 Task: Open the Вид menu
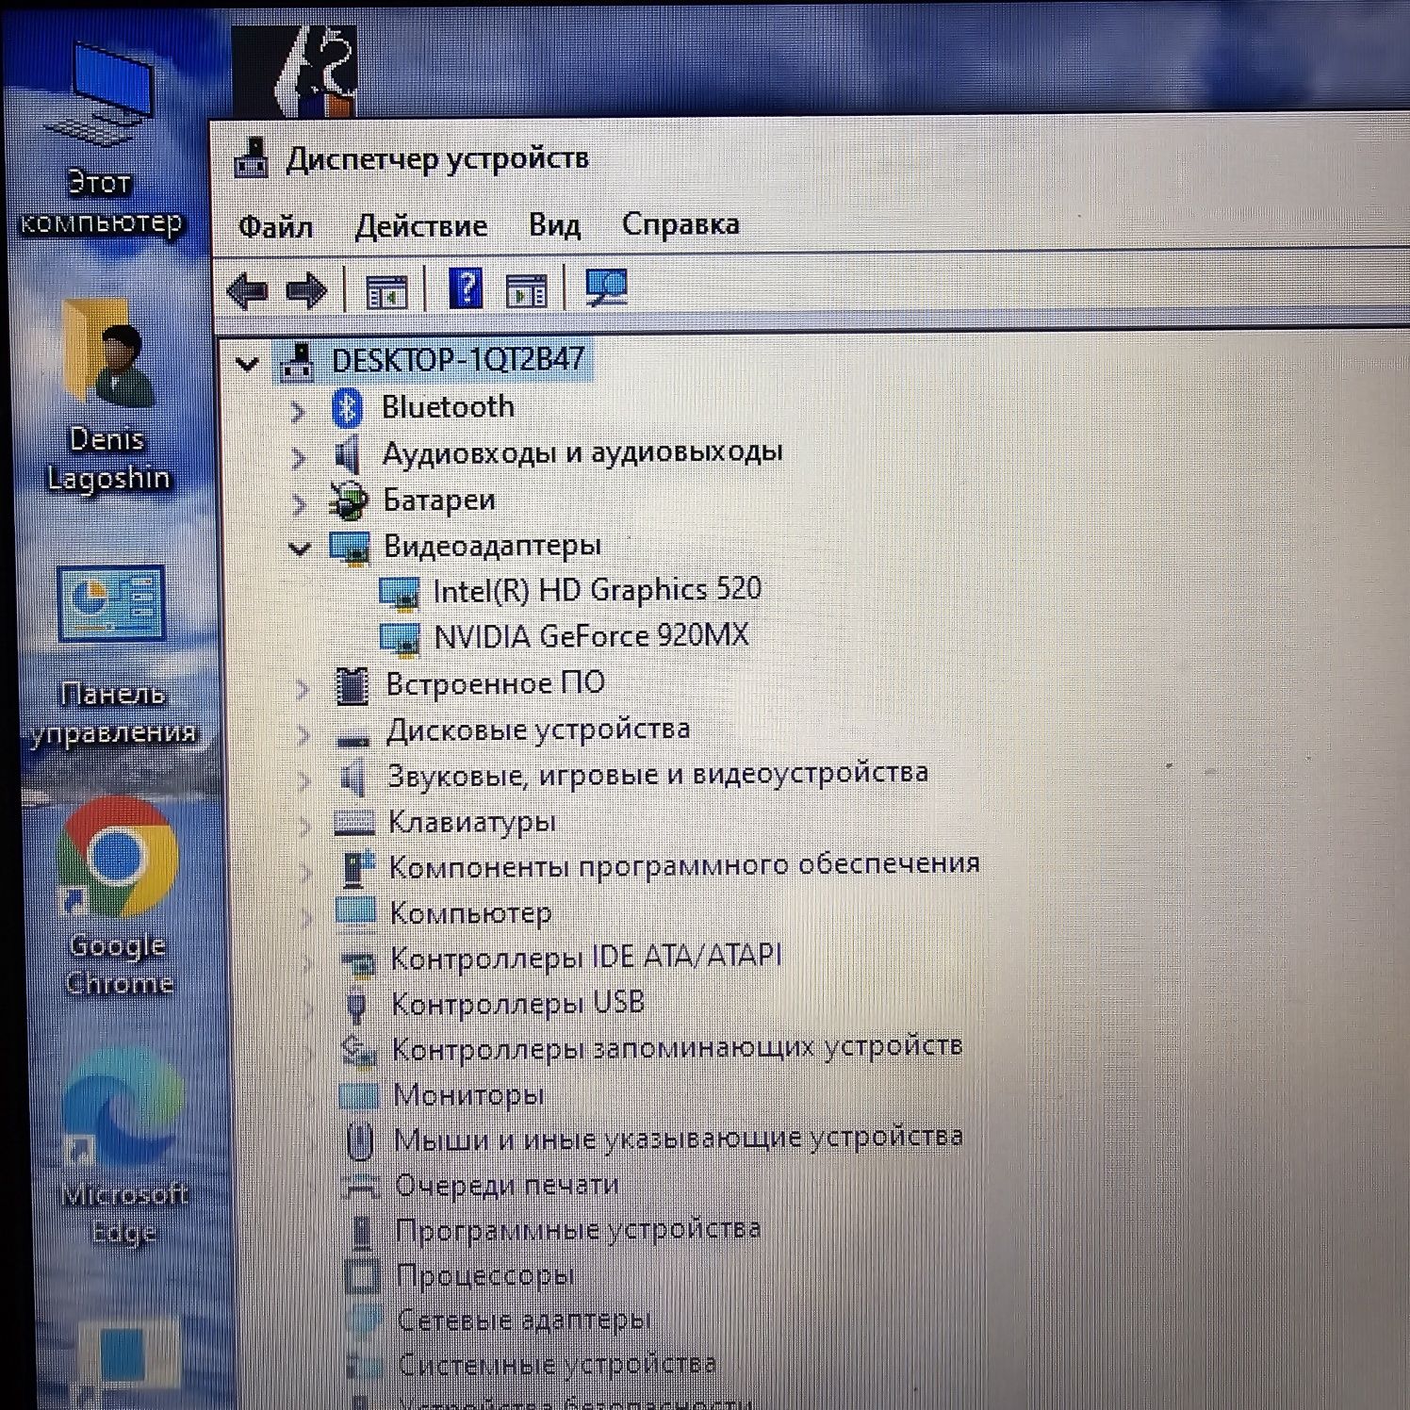click(x=554, y=224)
